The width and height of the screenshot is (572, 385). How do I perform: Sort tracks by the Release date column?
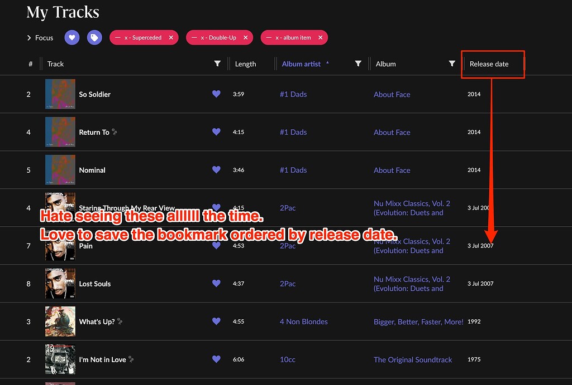(x=489, y=64)
